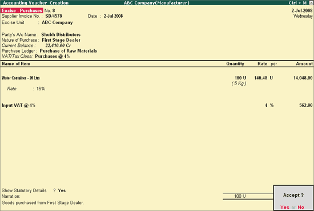This screenshot has height=211, width=314.
Task: Click the item amount 14,048.00
Action: point(303,78)
